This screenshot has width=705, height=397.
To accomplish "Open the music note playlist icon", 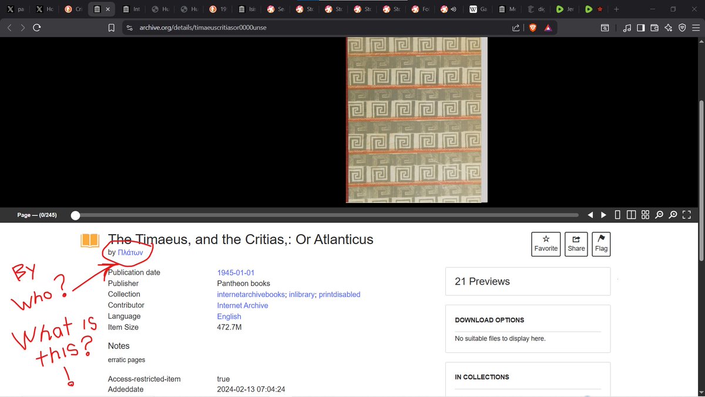I will point(626,28).
